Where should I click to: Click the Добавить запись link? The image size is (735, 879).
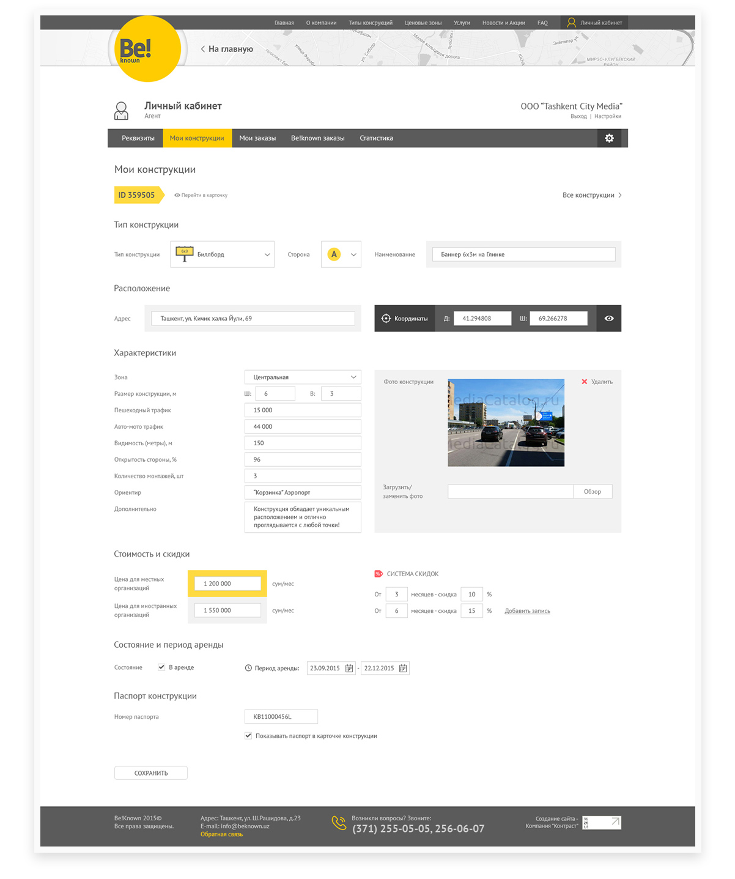527,611
